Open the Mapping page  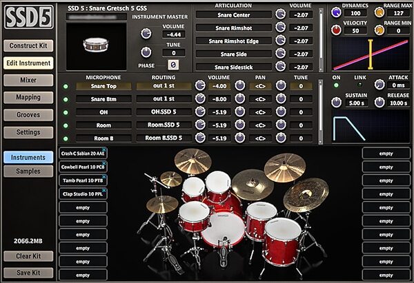pos(28,97)
